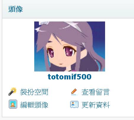Image resolution: width=134 pixels, height=120 pixels.
Task: Click the magic wand icon to decorate space
Action: coord(12,91)
